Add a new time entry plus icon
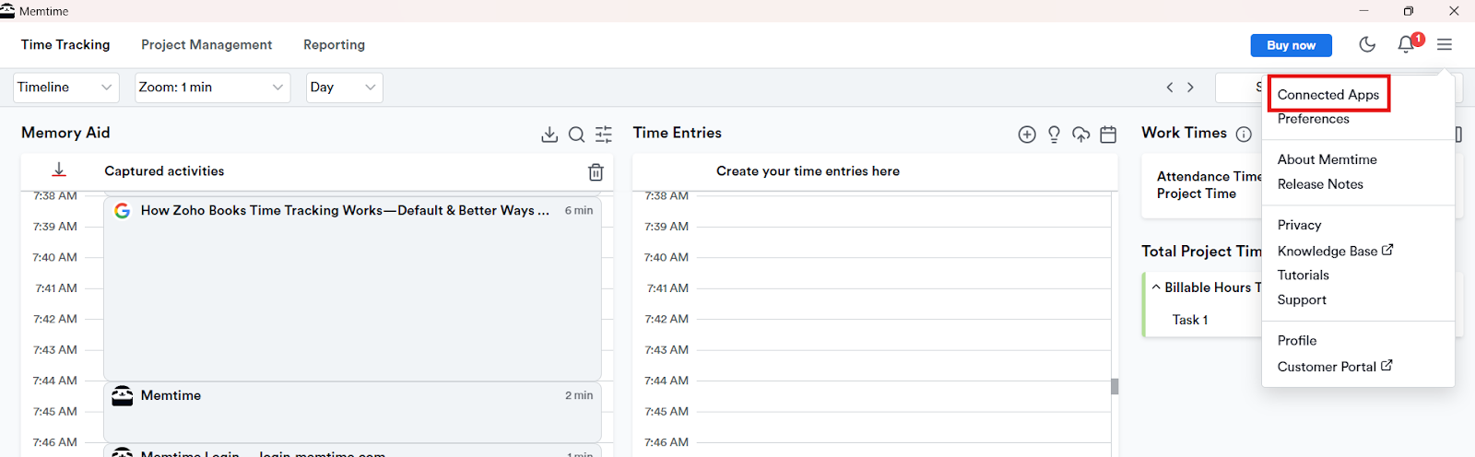 [x=1027, y=135]
